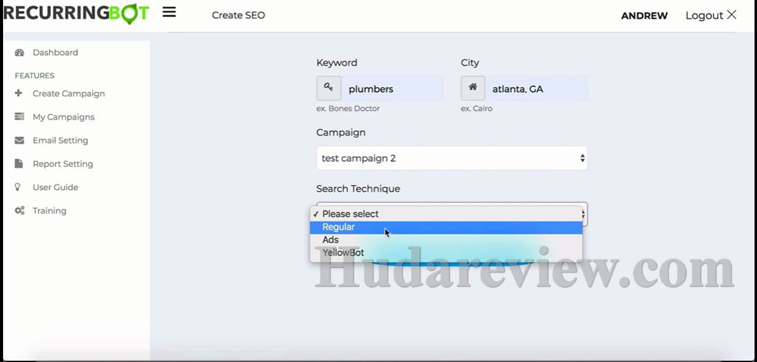Select Ads search technique
757x362 pixels.
point(446,240)
